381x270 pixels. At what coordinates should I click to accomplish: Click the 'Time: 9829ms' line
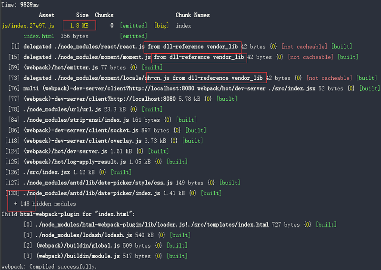coord(20,5)
